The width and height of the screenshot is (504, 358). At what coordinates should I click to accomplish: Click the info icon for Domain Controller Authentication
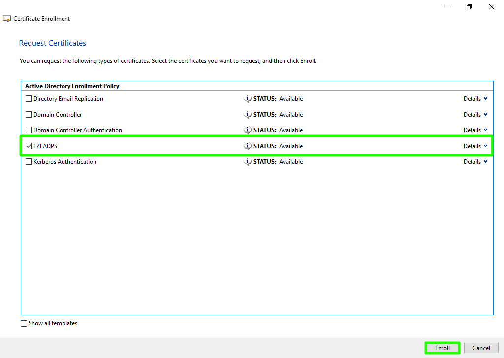pos(248,130)
